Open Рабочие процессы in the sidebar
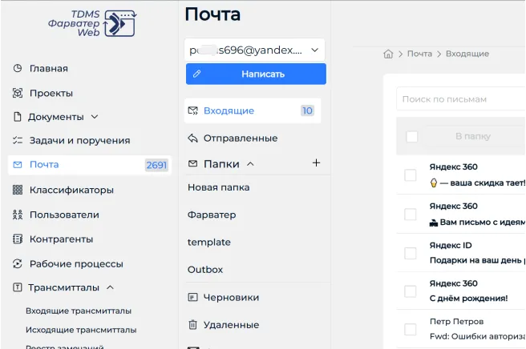 pos(76,264)
